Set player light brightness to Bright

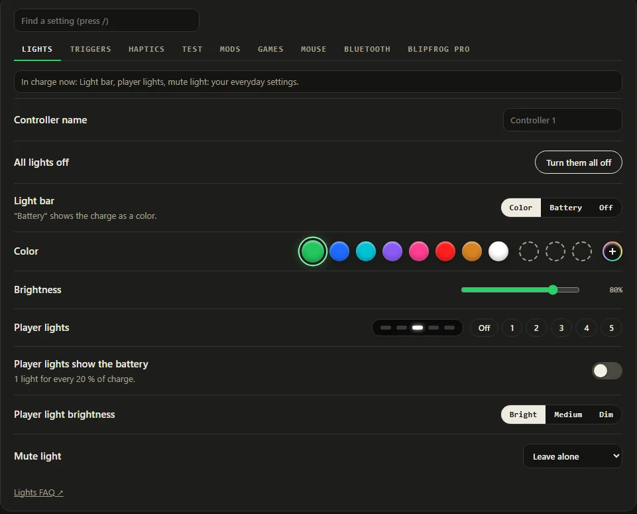click(523, 415)
